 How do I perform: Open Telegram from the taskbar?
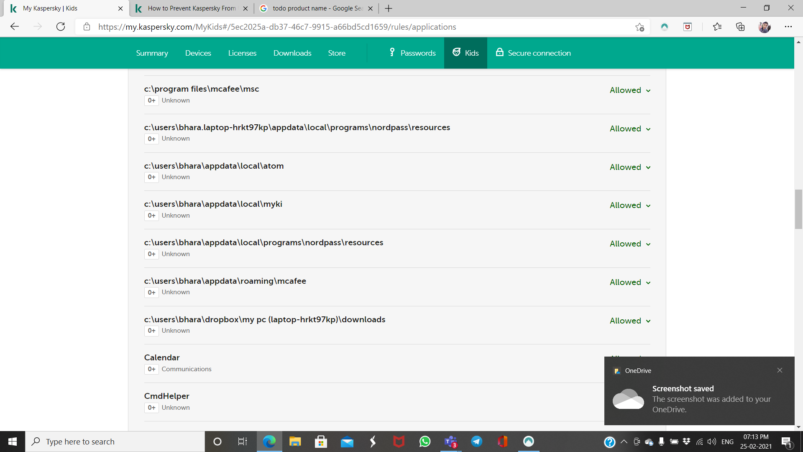(x=477, y=442)
